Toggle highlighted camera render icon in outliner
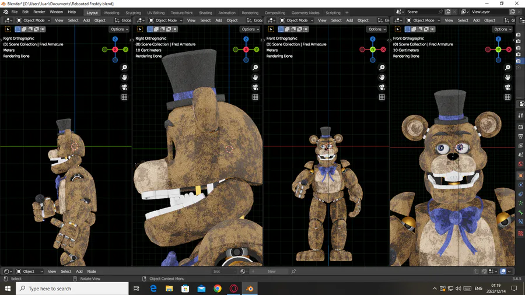Image resolution: width=525 pixels, height=295 pixels. coord(519,61)
